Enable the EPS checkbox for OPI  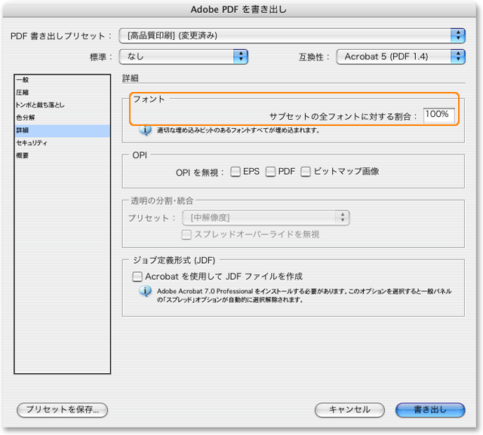click(235, 172)
